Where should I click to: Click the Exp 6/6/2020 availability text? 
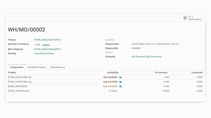pos(110,86)
